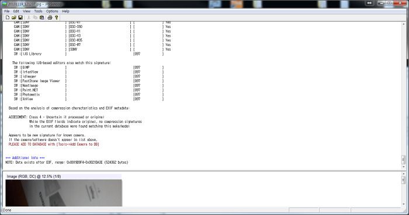Image resolution: width=409 pixels, height=215 pixels.
Task: Select the SONY 'DSC-W35' camera row
Action: coord(92,40)
